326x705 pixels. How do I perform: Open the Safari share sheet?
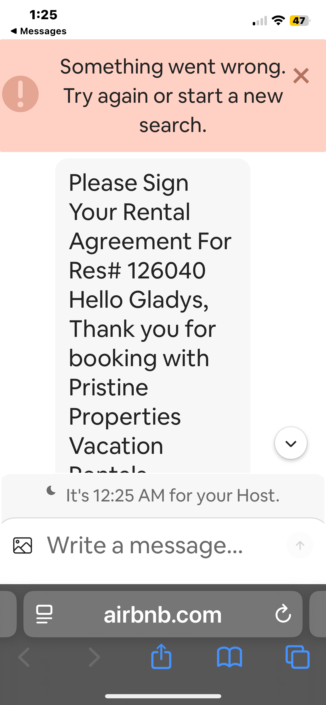161,656
